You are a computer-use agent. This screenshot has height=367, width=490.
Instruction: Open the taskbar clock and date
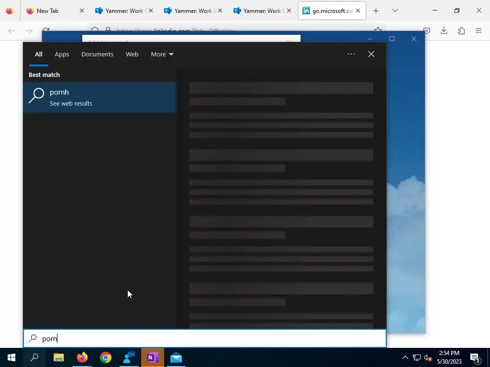pos(449,357)
